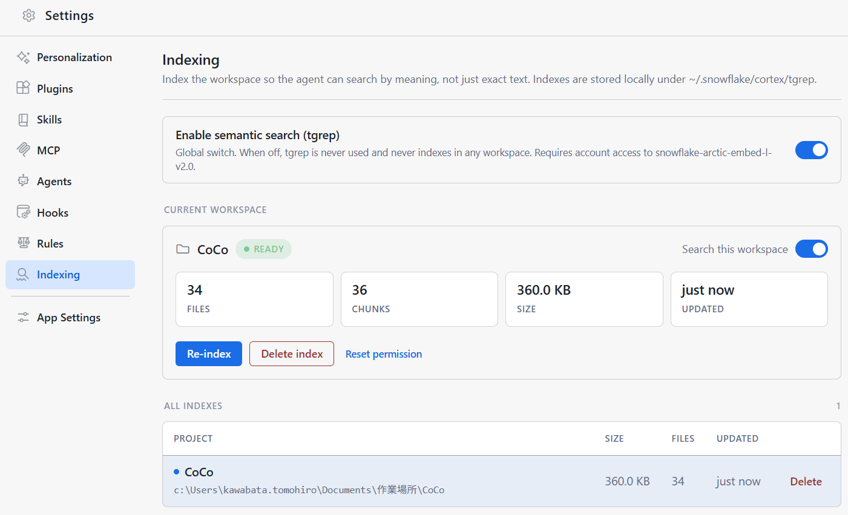Image resolution: width=848 pixels, height=515 pixels.
Task: Click the Plugins puzzle icon
Action: point(23,88)
